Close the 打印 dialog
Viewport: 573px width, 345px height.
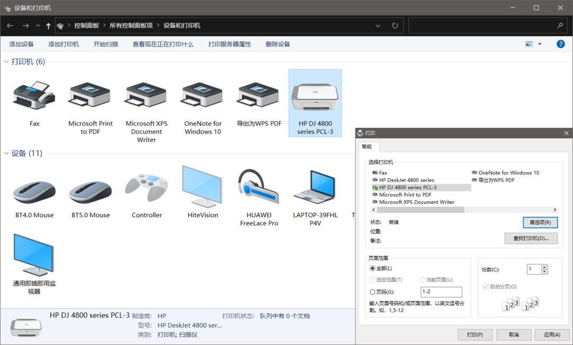pos(566,133)
